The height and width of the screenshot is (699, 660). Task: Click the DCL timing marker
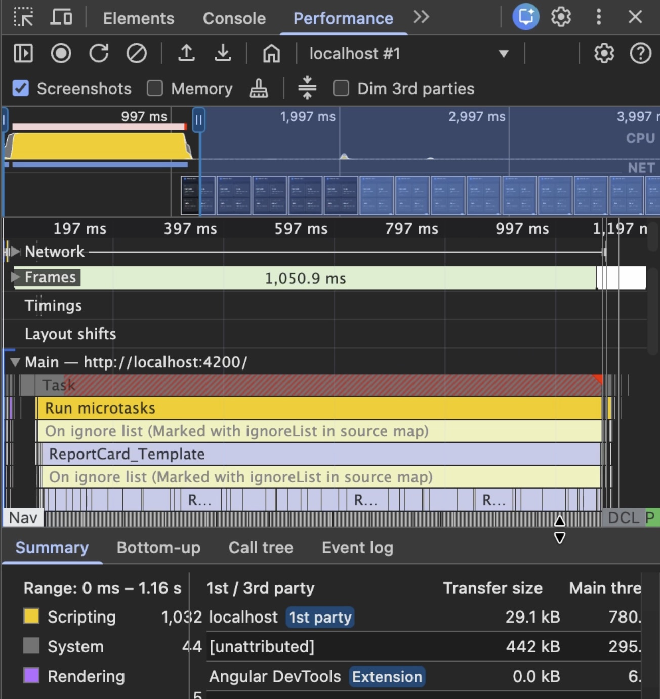pos(624,518)
